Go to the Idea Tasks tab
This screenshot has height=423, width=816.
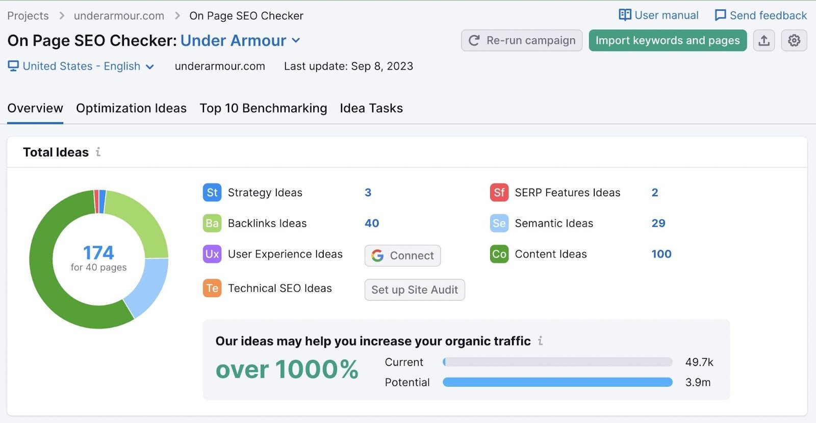(x=371, y=108)
